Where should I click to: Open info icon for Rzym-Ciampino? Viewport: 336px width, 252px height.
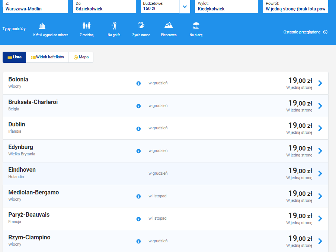click(x=138, y=241)
